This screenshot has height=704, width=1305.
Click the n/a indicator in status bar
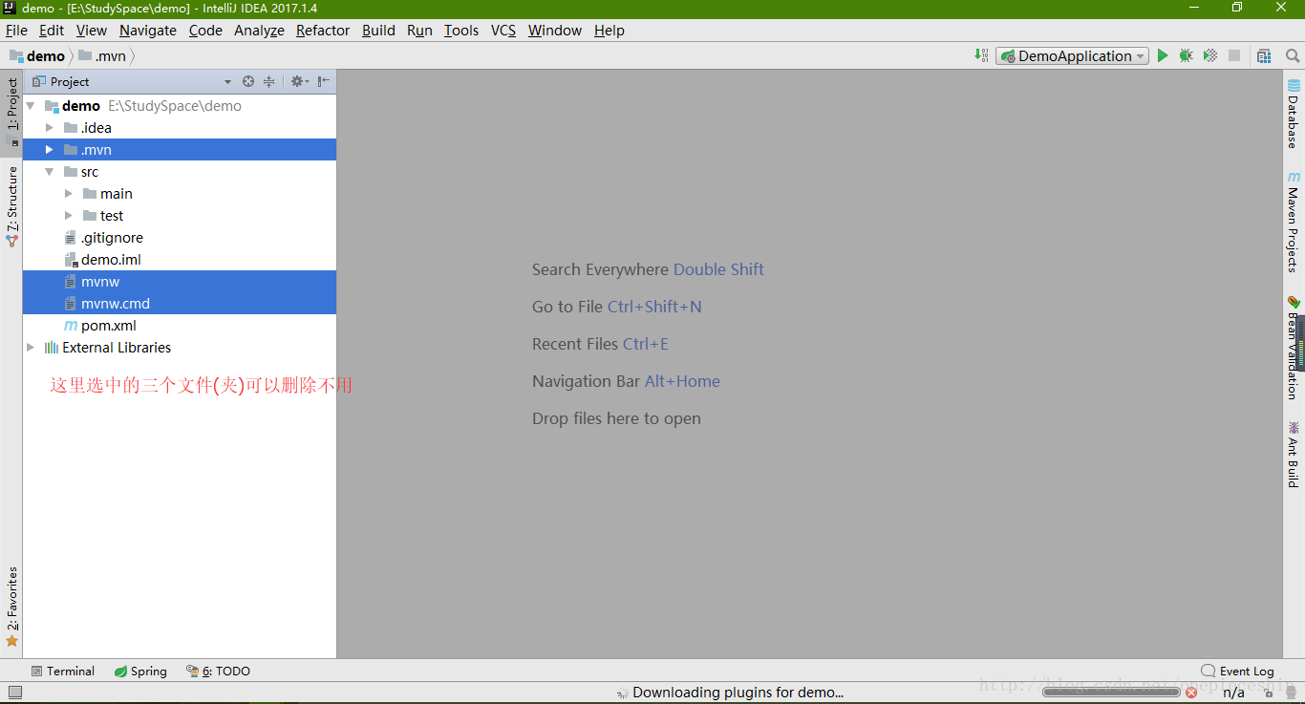click(x=1233, y=693)
